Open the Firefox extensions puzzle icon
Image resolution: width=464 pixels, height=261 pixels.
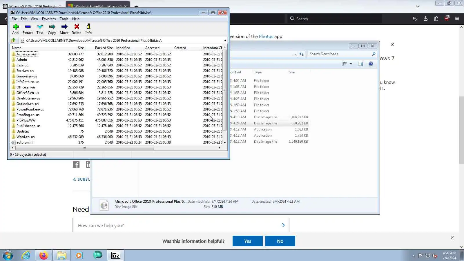(436, 19)
